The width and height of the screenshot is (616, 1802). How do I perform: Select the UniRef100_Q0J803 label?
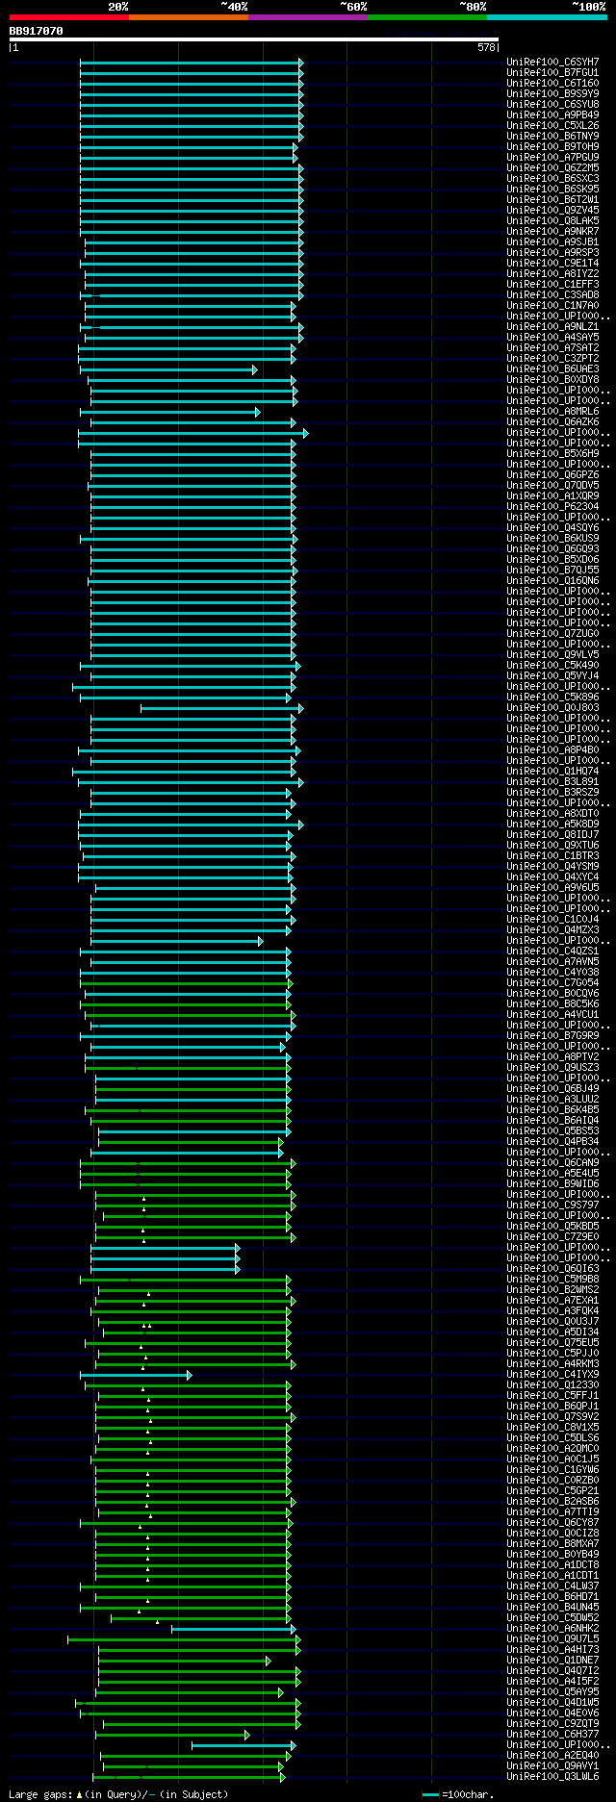coord(552,708)
